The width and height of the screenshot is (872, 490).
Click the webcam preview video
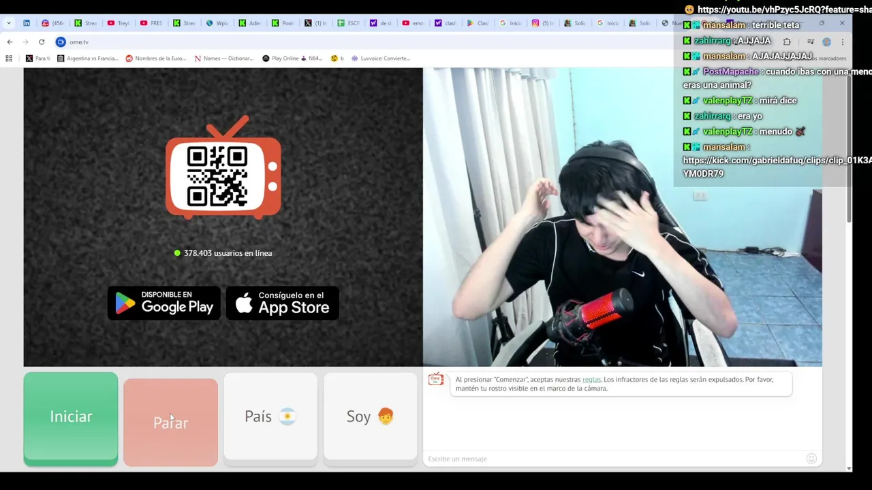(622, 217)
